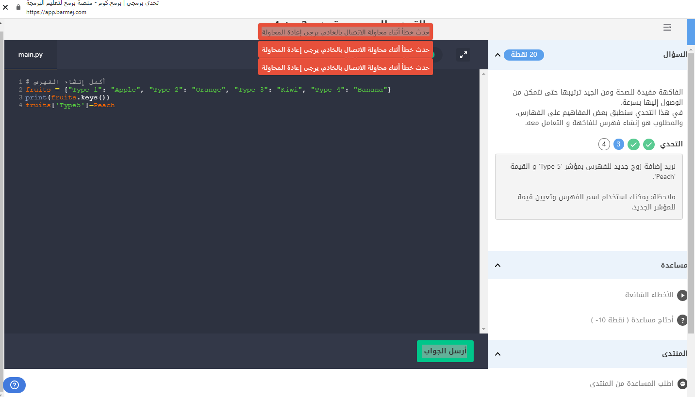Viewport: 695px width, 397px height.
Task: Dismiss the topmost red error notification
Action: [x=345, y=32]
